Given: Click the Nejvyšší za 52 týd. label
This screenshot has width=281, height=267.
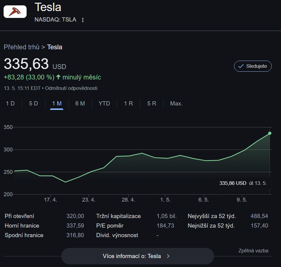Looking at the screenshot, I should [x=212, y=216].
